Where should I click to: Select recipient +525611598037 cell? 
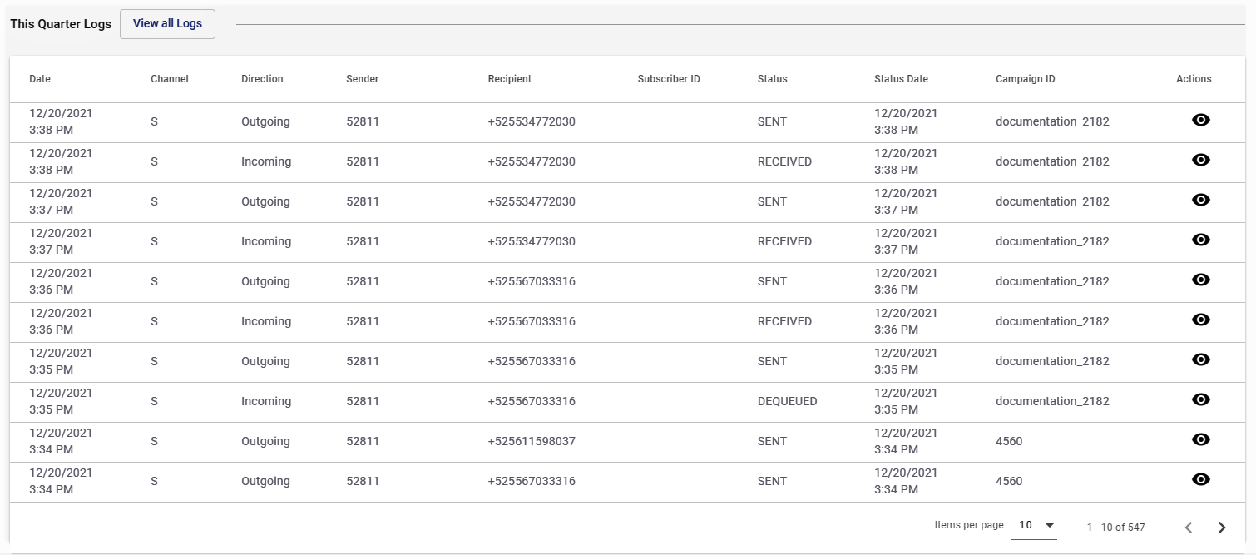pyautogui.click(x=532, y=441)
